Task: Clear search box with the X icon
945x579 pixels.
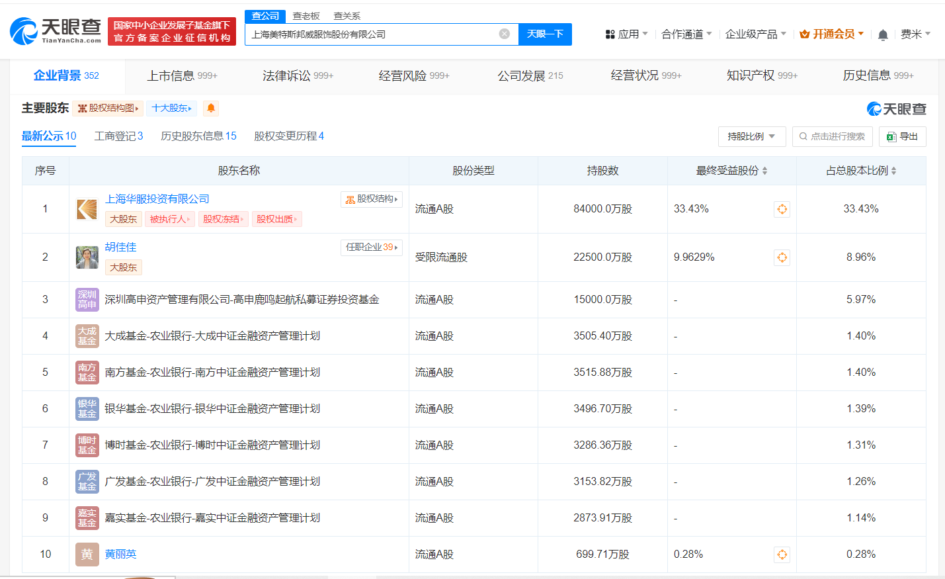Action: 504,34
